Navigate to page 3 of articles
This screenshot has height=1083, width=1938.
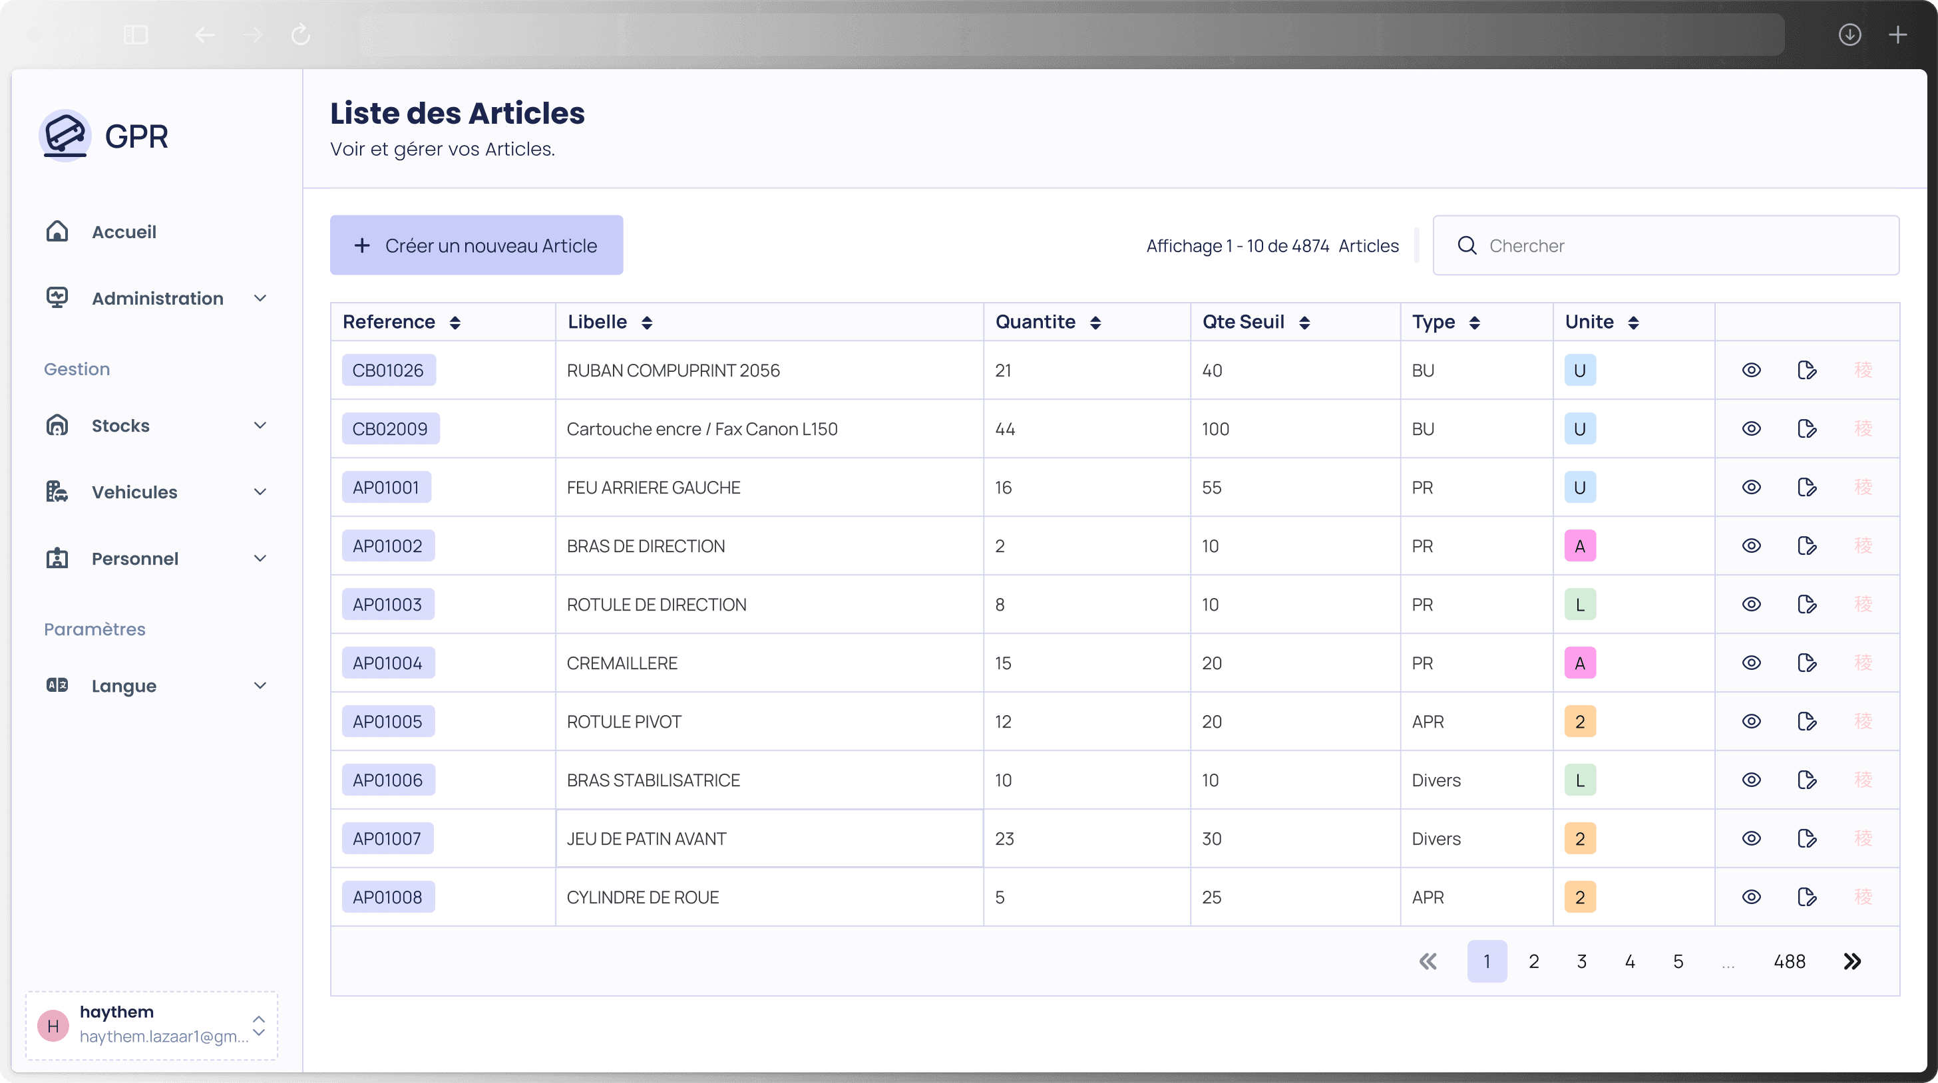(x=1581, y=961)
